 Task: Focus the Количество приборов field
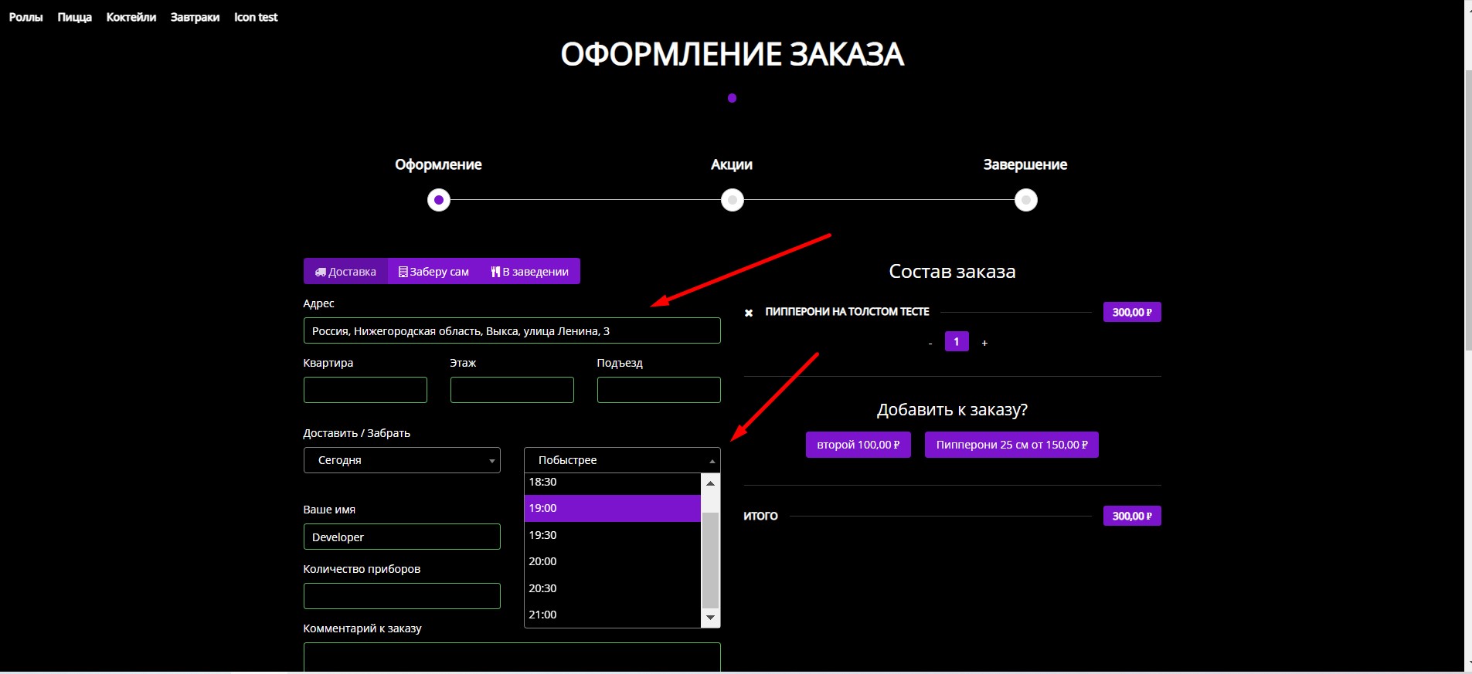tap(402, 596)
